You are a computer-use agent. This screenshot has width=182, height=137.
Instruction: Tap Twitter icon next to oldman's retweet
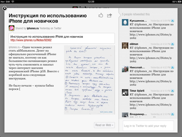click(173, 44)
